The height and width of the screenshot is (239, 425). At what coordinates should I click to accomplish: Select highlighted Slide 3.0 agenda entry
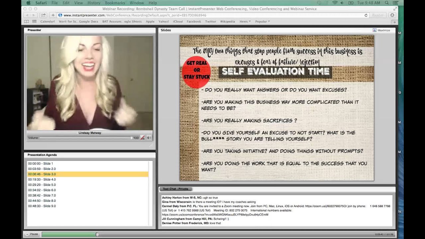pos(88,174)
